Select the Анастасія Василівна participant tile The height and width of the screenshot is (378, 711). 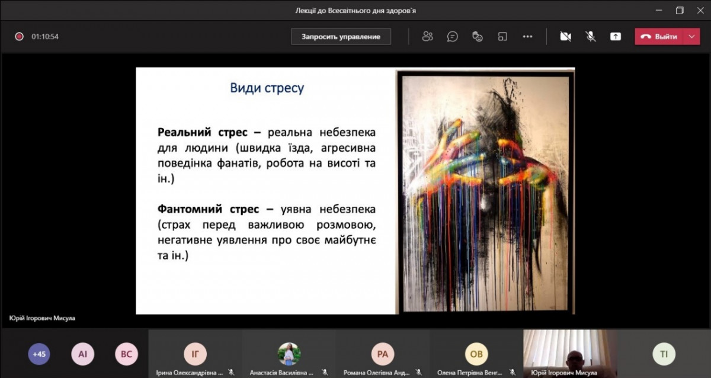tap(289, 354)
